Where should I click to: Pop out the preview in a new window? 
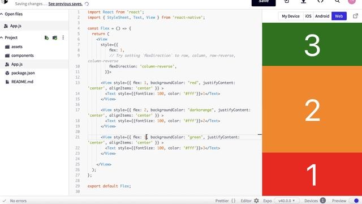click(355, 16)
